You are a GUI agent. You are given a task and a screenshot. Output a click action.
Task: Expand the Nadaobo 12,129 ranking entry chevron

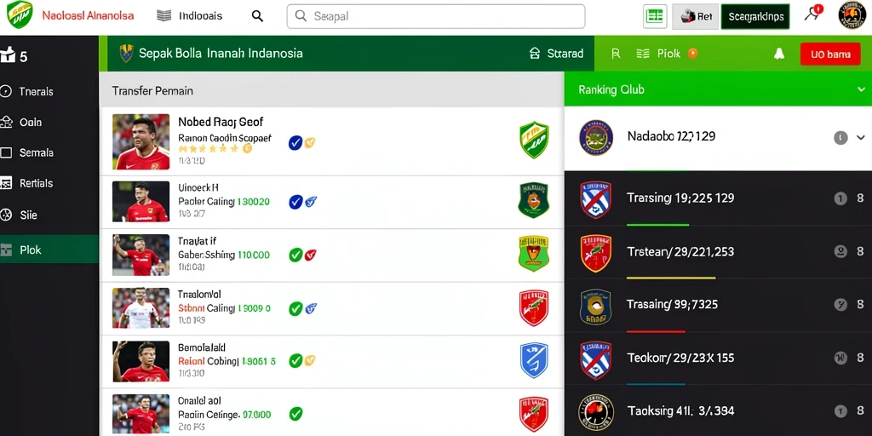coord(861,137)
